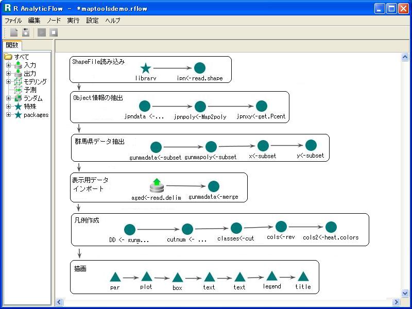Click the Save floppy disk toolbar icon
This screenshot has width=412, height=309.
pos(25,32)
